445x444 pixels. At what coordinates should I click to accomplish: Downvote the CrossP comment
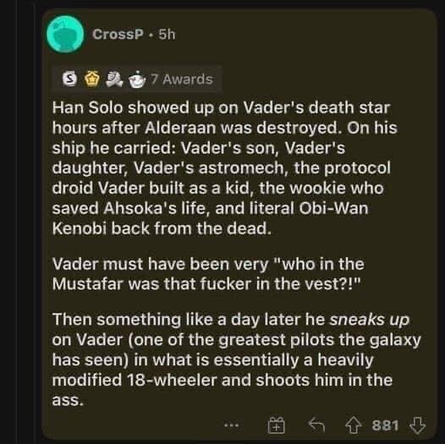point(417,425)
